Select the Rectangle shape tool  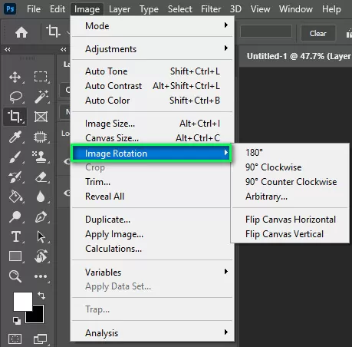pyautogui.click(x=15, y=256)
